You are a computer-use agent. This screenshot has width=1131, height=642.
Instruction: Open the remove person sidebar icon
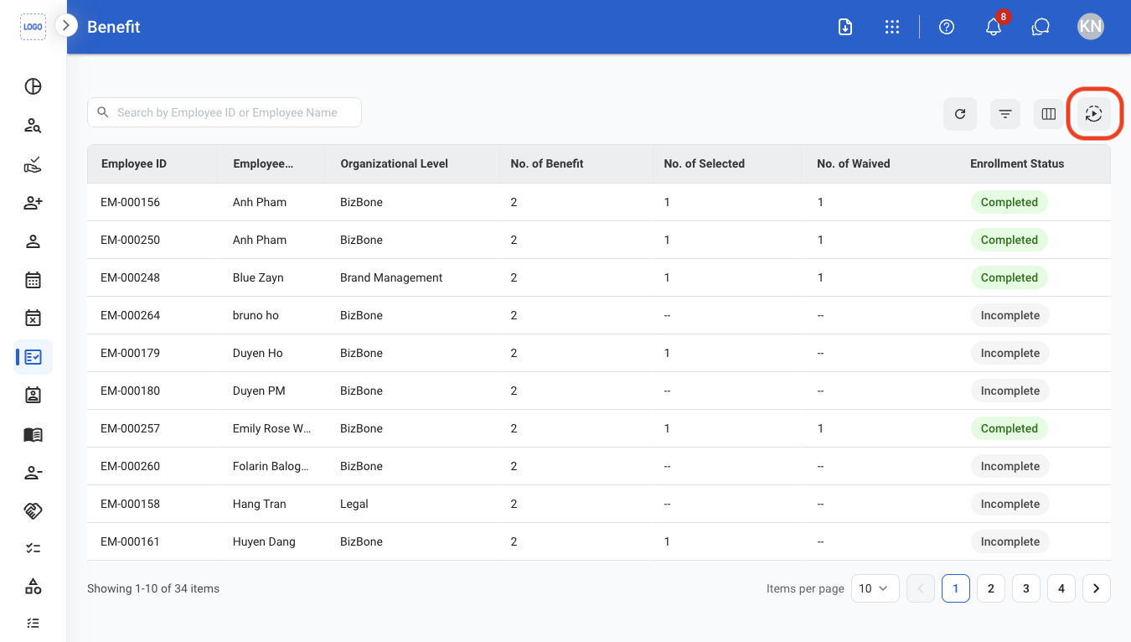[x=33, y=473]
